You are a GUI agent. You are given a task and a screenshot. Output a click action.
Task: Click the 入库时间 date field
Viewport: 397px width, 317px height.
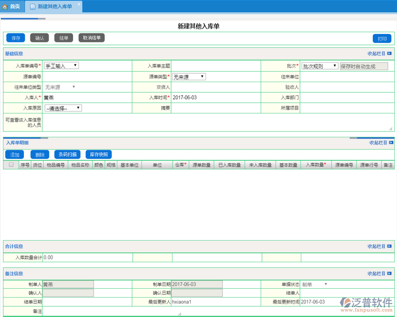(x=216, y=97)
